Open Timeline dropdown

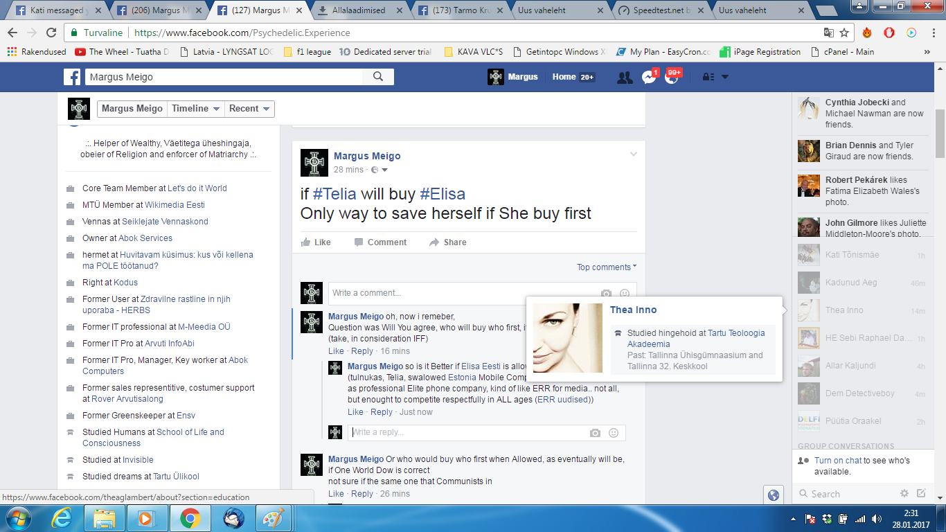pyautogui.click(x=196, y=109)
